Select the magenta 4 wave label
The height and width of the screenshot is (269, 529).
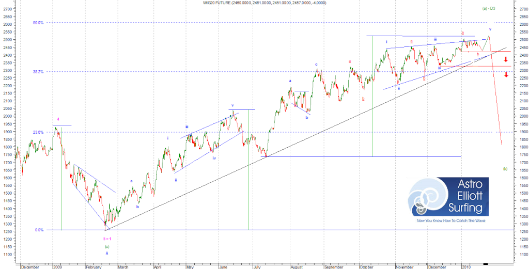58,120
